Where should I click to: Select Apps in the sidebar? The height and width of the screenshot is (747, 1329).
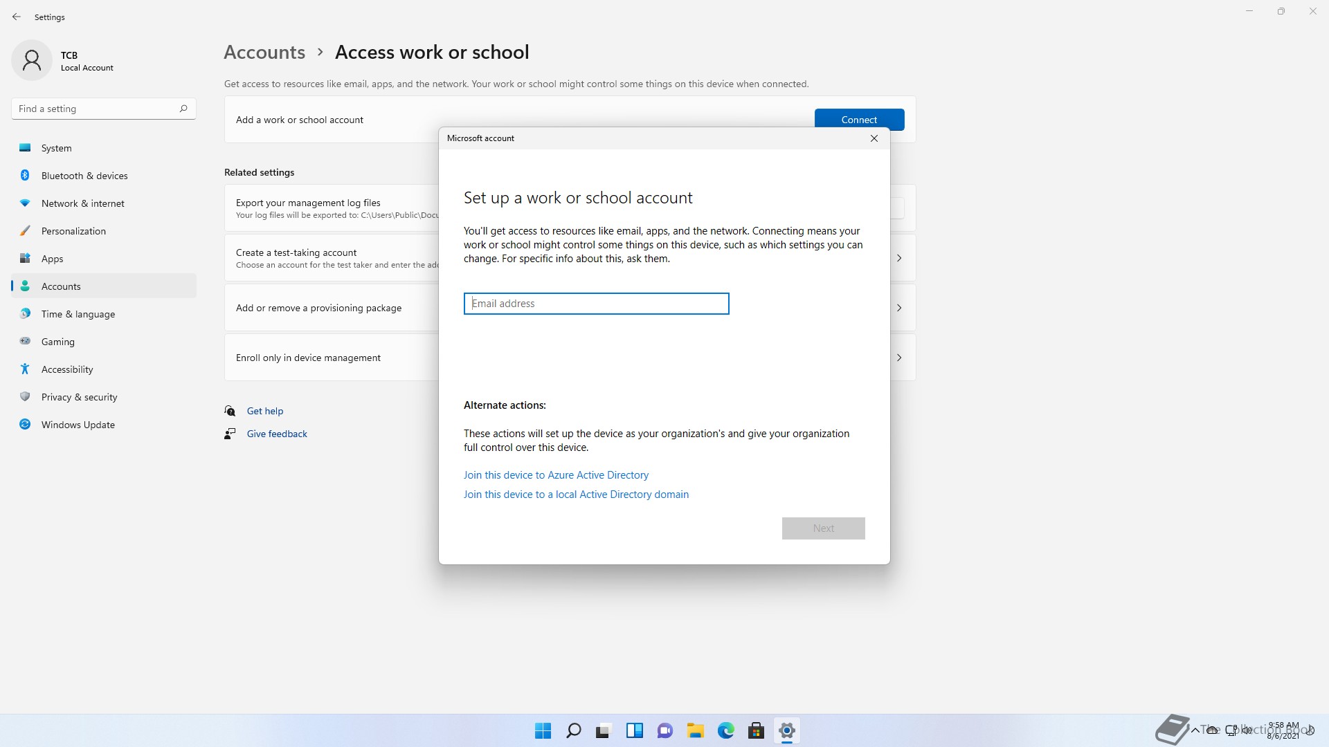tap(104, 258)
